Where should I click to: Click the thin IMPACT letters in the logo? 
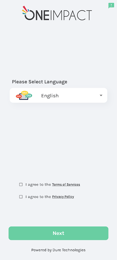[x=71, y=15]
